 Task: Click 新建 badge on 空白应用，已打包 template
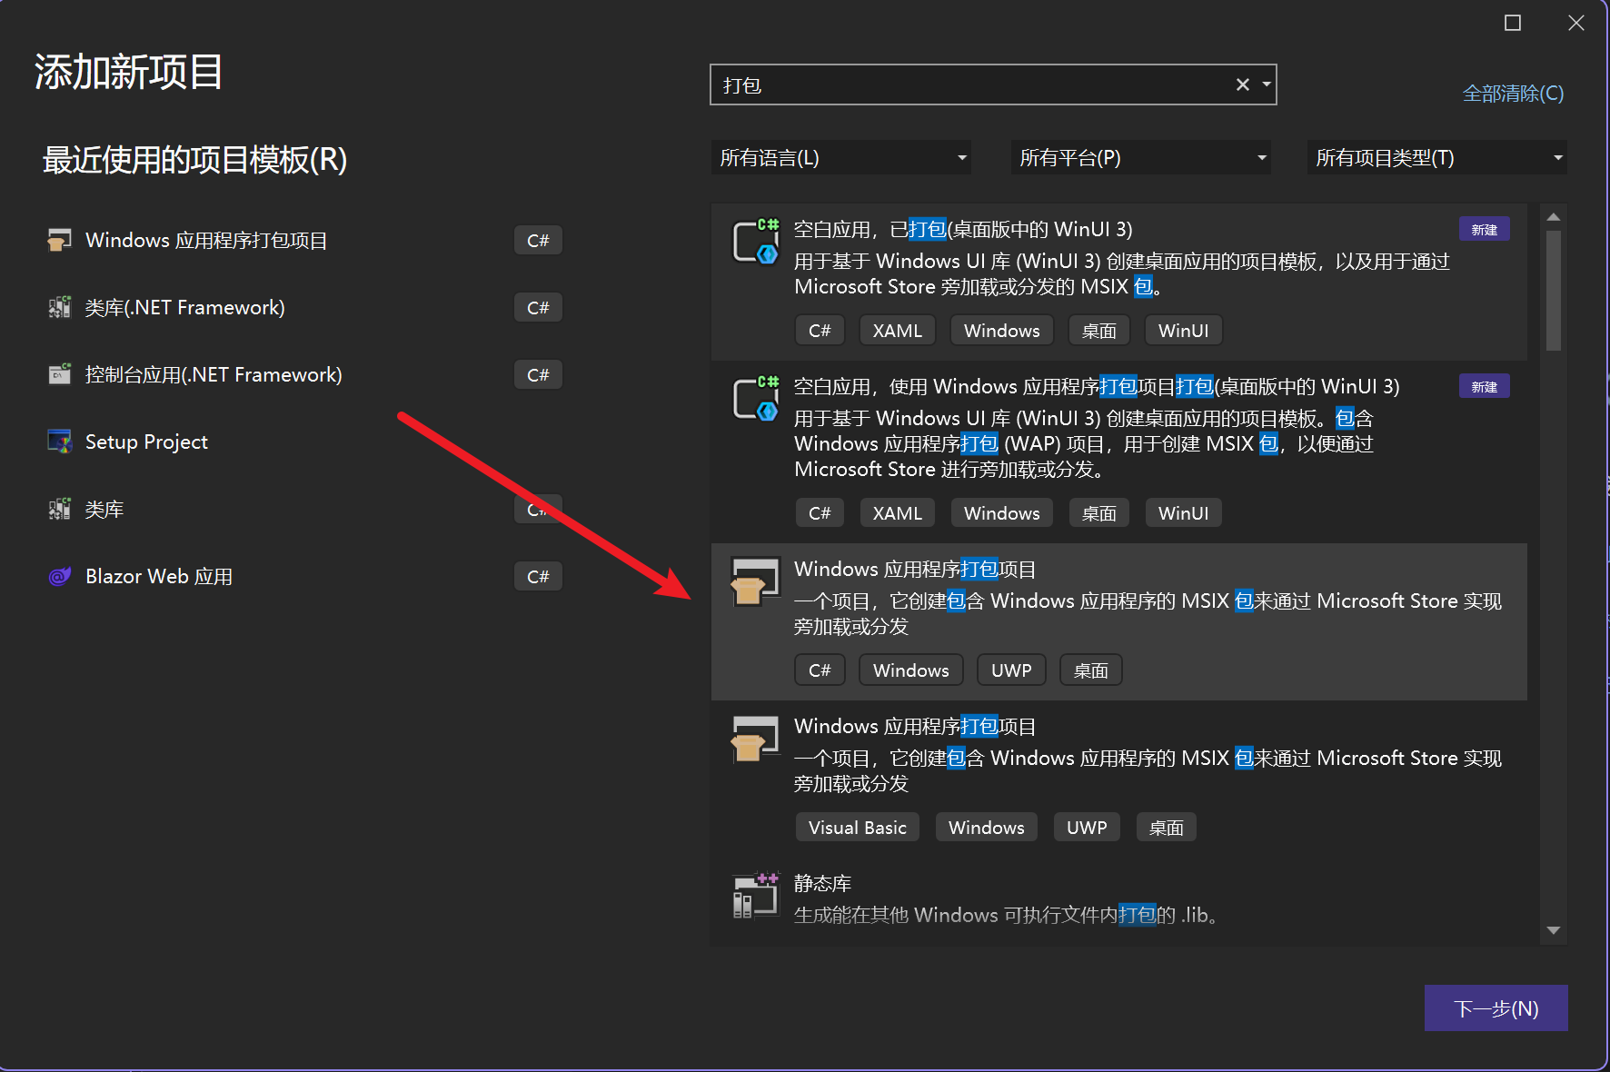coord(1484,229)
